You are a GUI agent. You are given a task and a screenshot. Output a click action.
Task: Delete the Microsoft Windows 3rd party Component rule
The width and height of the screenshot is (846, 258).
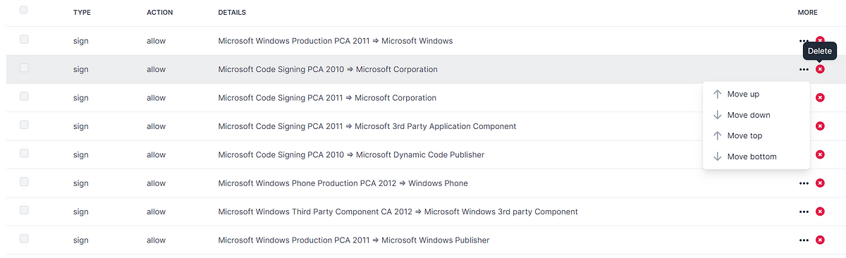tap(820, 211)
